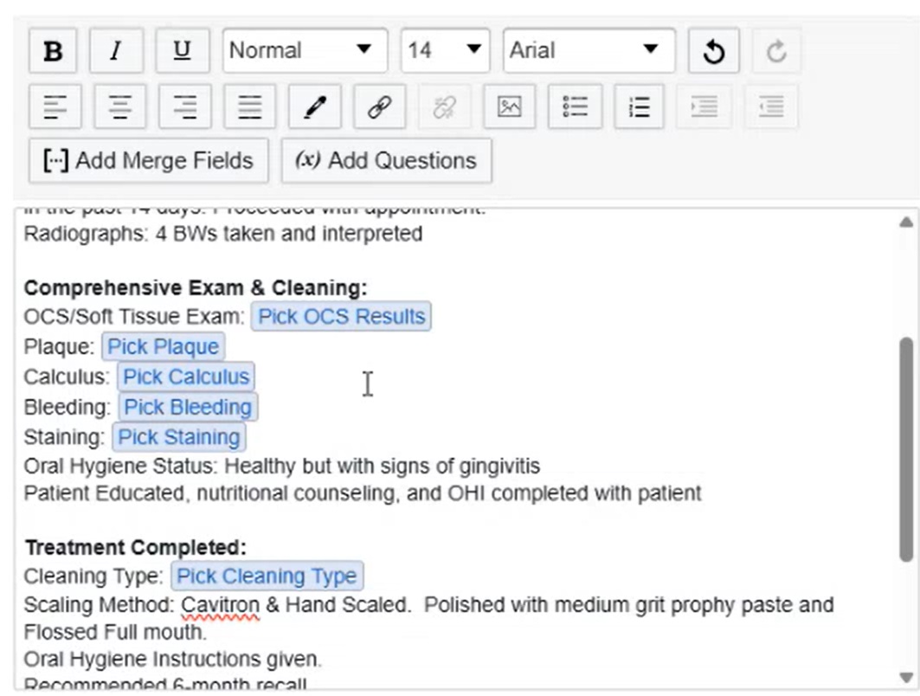This screenshot has width=920, height=696.
Task: Click the undo arrow icon
Action: (x=713, y=51)
